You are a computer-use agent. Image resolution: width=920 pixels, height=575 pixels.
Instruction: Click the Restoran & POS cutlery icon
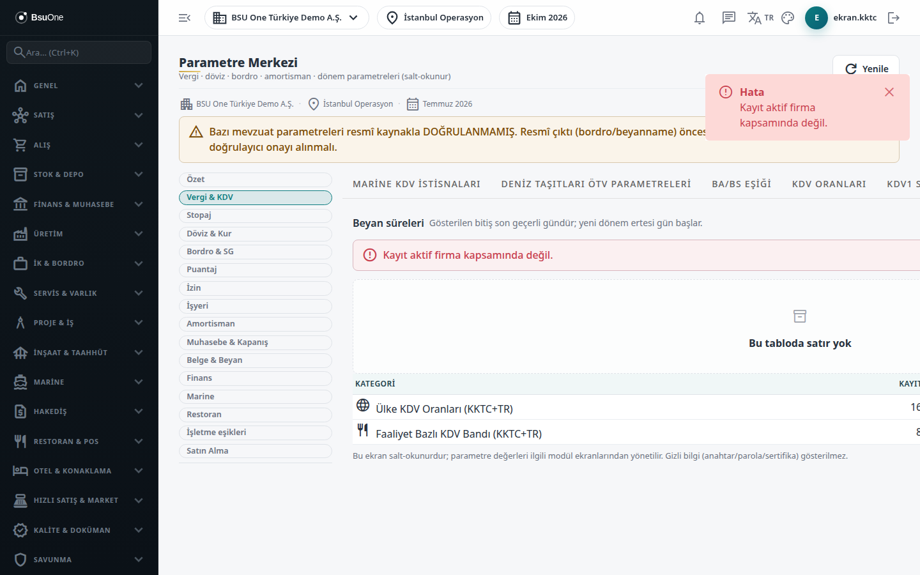(20, 441)
